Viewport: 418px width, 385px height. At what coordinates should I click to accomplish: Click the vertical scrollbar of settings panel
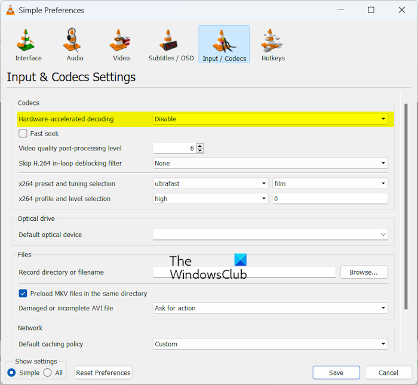[x=405, y=207]
